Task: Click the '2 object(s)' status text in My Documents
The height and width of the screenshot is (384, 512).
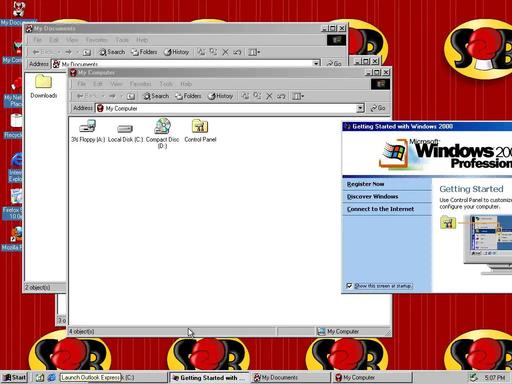Action: point(37,287)
